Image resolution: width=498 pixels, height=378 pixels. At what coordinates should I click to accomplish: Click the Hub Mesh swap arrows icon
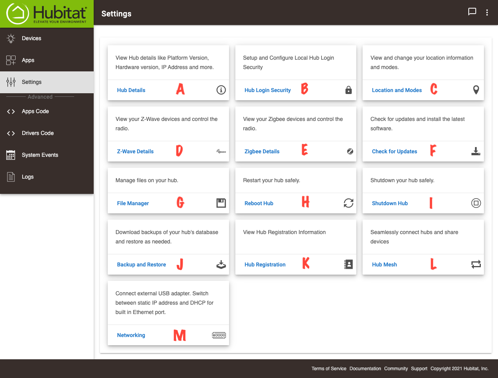[476, 264]
